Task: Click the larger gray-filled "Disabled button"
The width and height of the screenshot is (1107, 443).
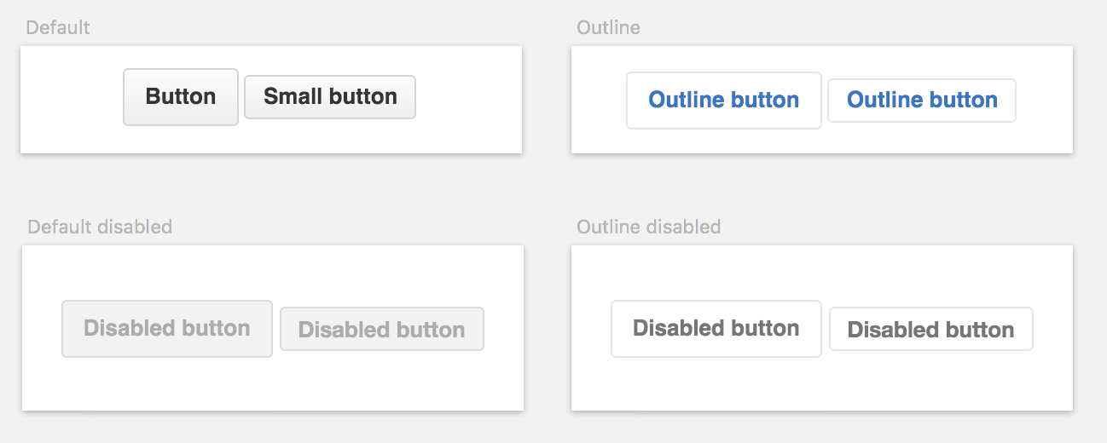Action: point(167,329)
